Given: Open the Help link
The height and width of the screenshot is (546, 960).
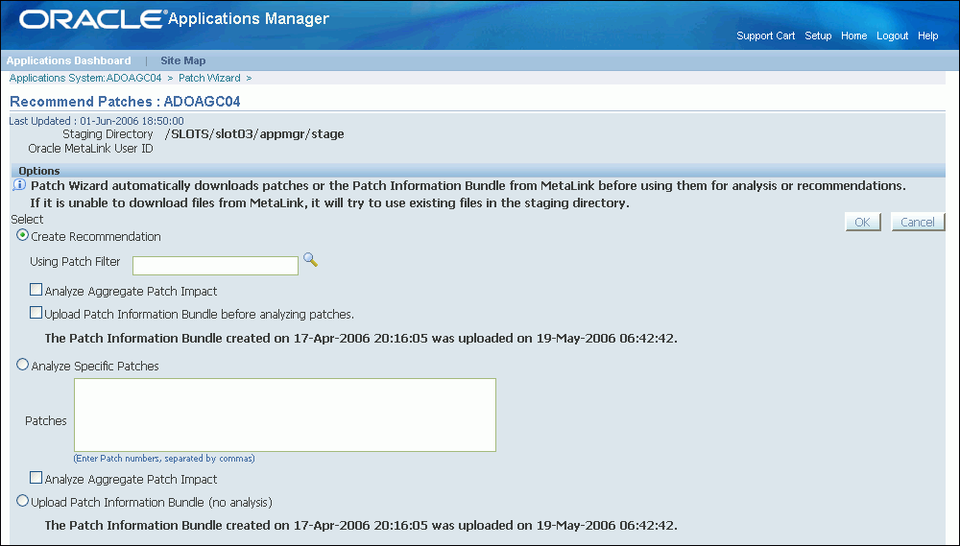Looking at the screenshot, I should 927,36.
